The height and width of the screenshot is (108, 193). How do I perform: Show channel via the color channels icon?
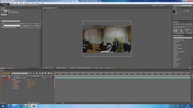[68, 68]
